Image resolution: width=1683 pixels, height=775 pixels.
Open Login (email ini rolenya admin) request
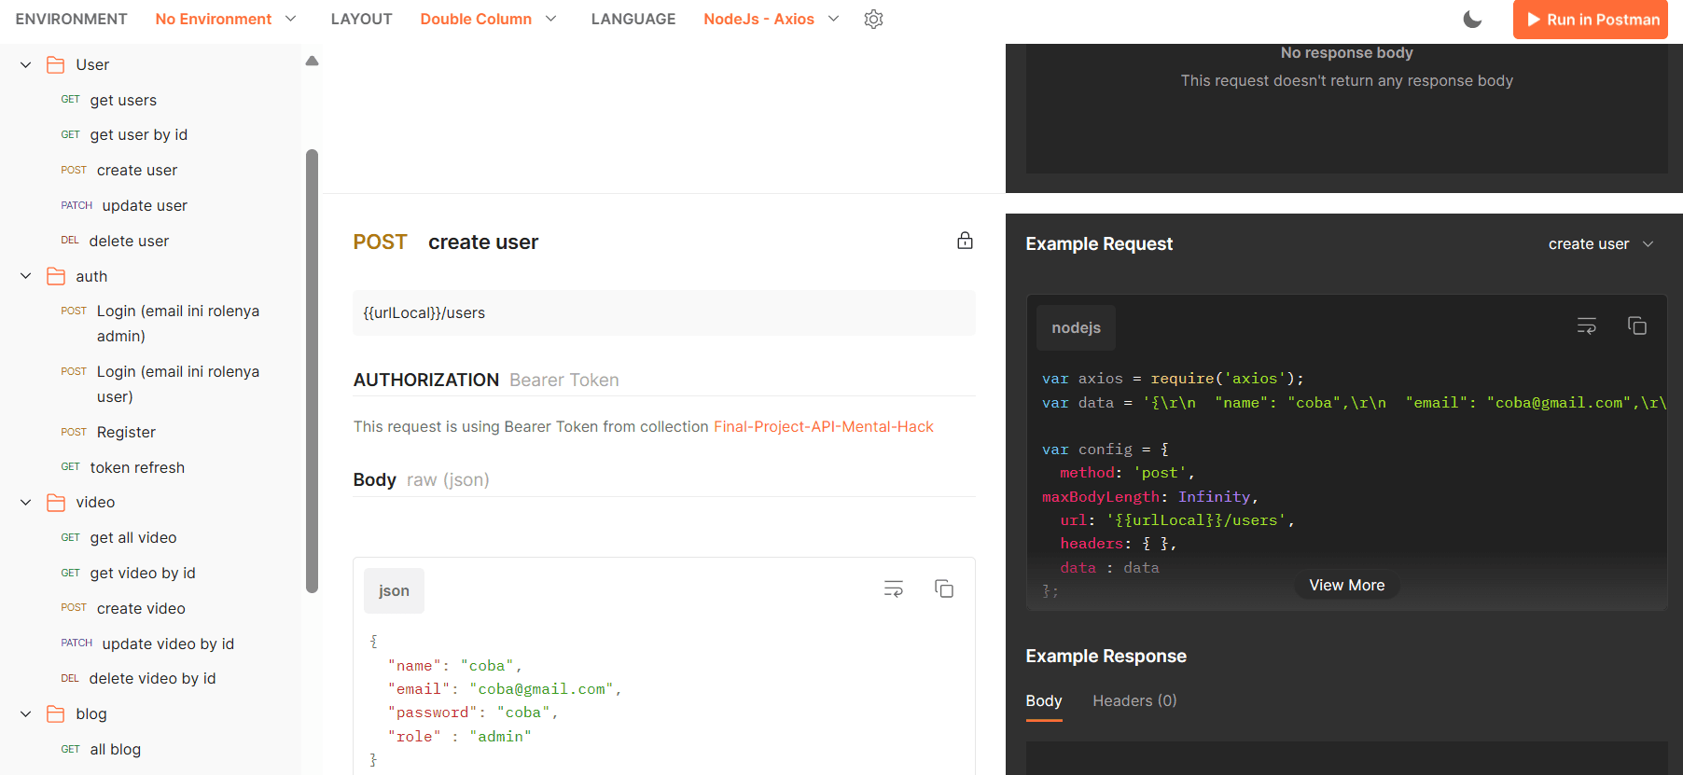tap(178, 323)
